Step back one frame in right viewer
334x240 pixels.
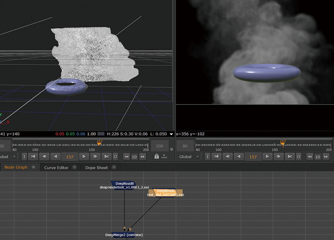227,157
